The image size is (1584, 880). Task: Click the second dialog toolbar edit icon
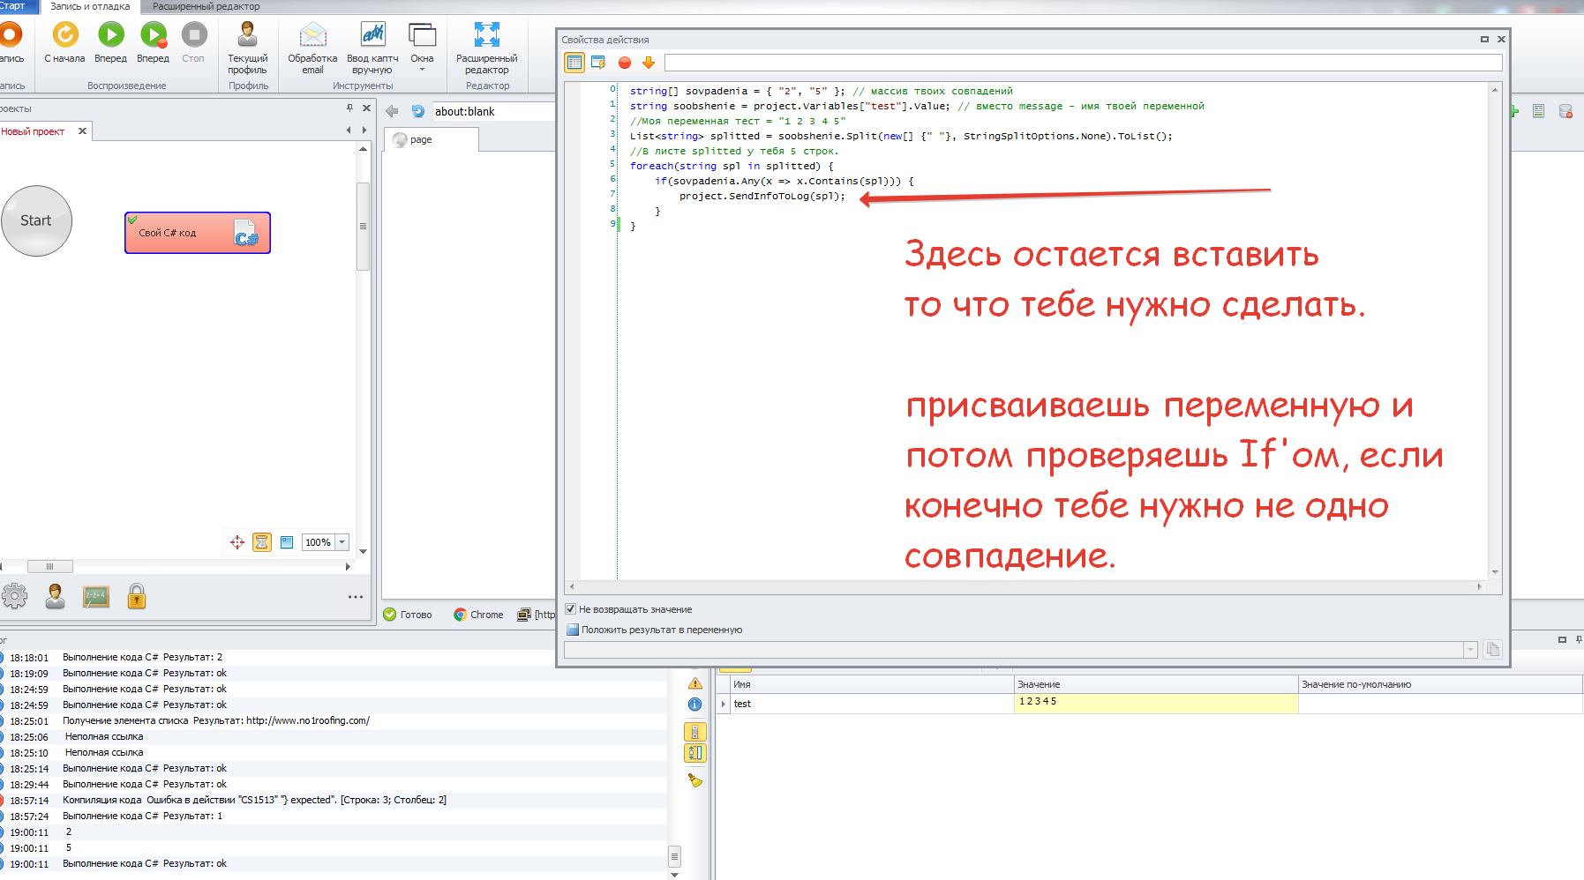pos(598,63)
